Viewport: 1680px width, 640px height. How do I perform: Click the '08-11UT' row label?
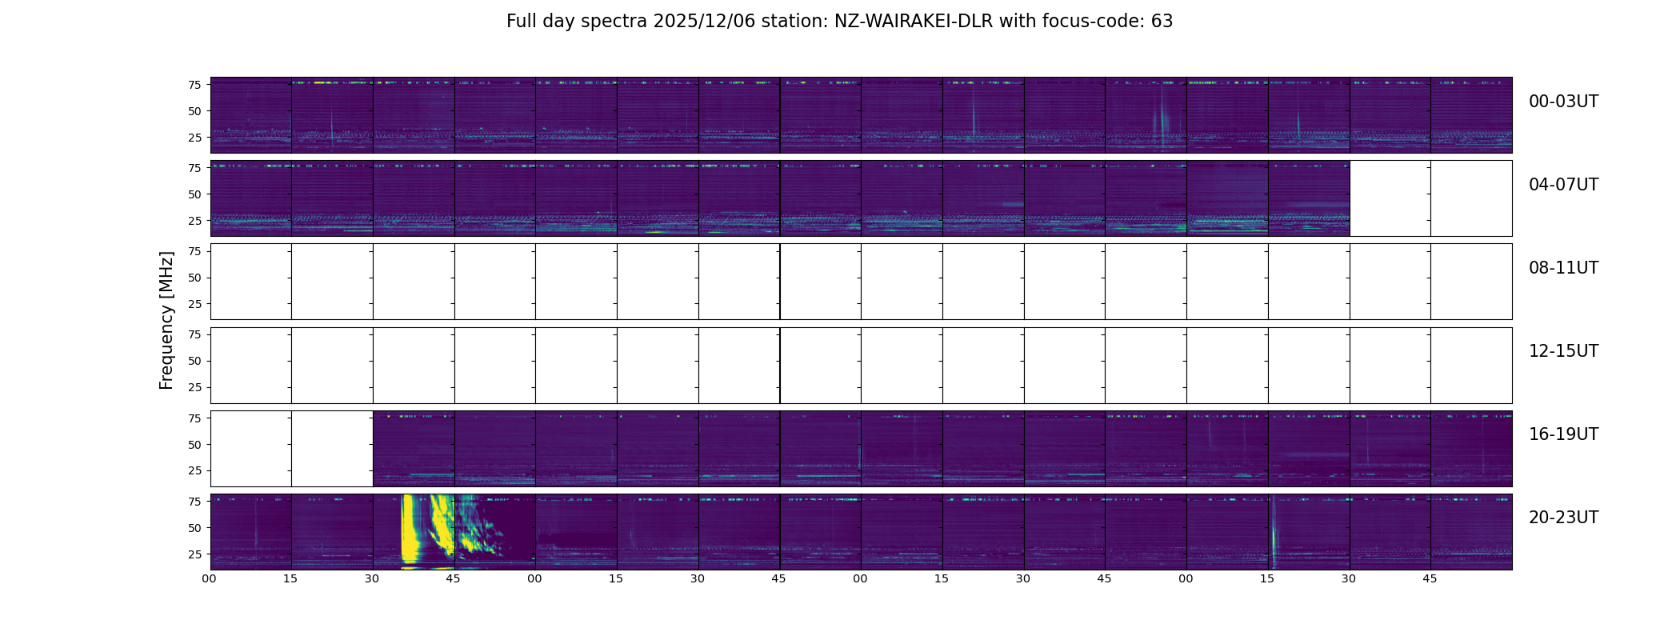pos(1563,268)
